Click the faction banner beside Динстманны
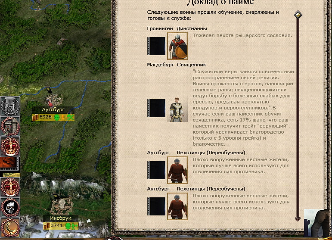Image resolution: width=332 pixels, height=240 pixels. point(156,46)
